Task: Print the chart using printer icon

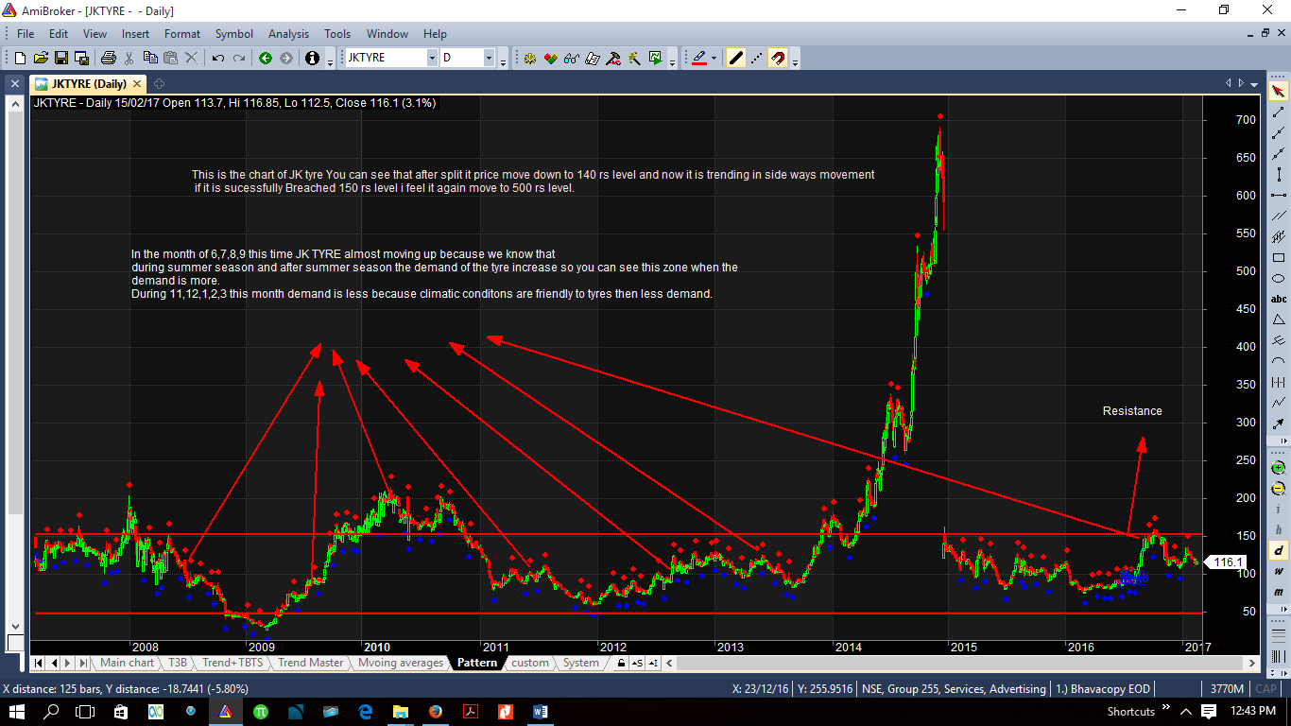Action: click(x=109, y=58)
